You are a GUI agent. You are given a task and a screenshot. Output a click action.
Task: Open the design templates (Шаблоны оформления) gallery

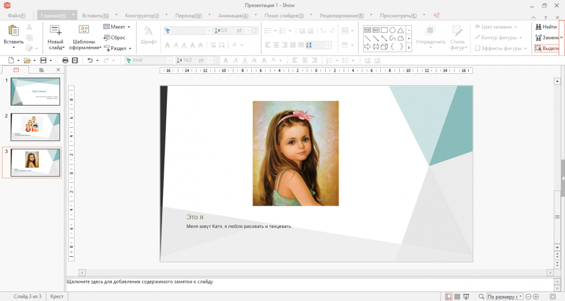coord(84,31)
